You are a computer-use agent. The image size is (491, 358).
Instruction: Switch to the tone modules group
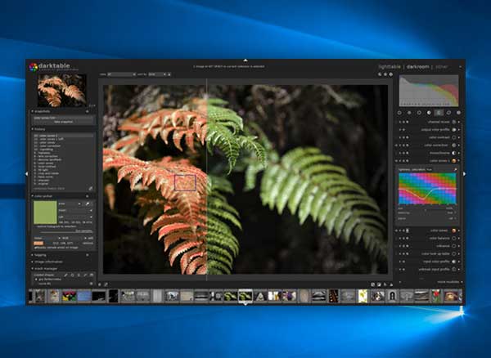pyautogui.click(x=429, y=113)
